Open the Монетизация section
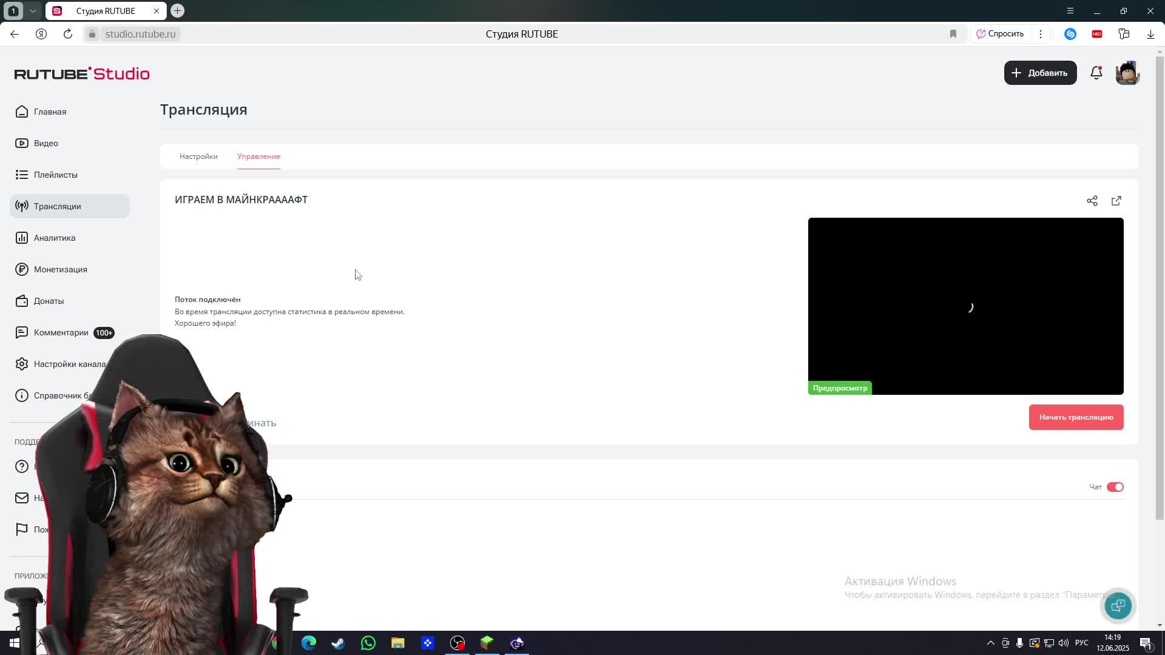 click(52, 269)
